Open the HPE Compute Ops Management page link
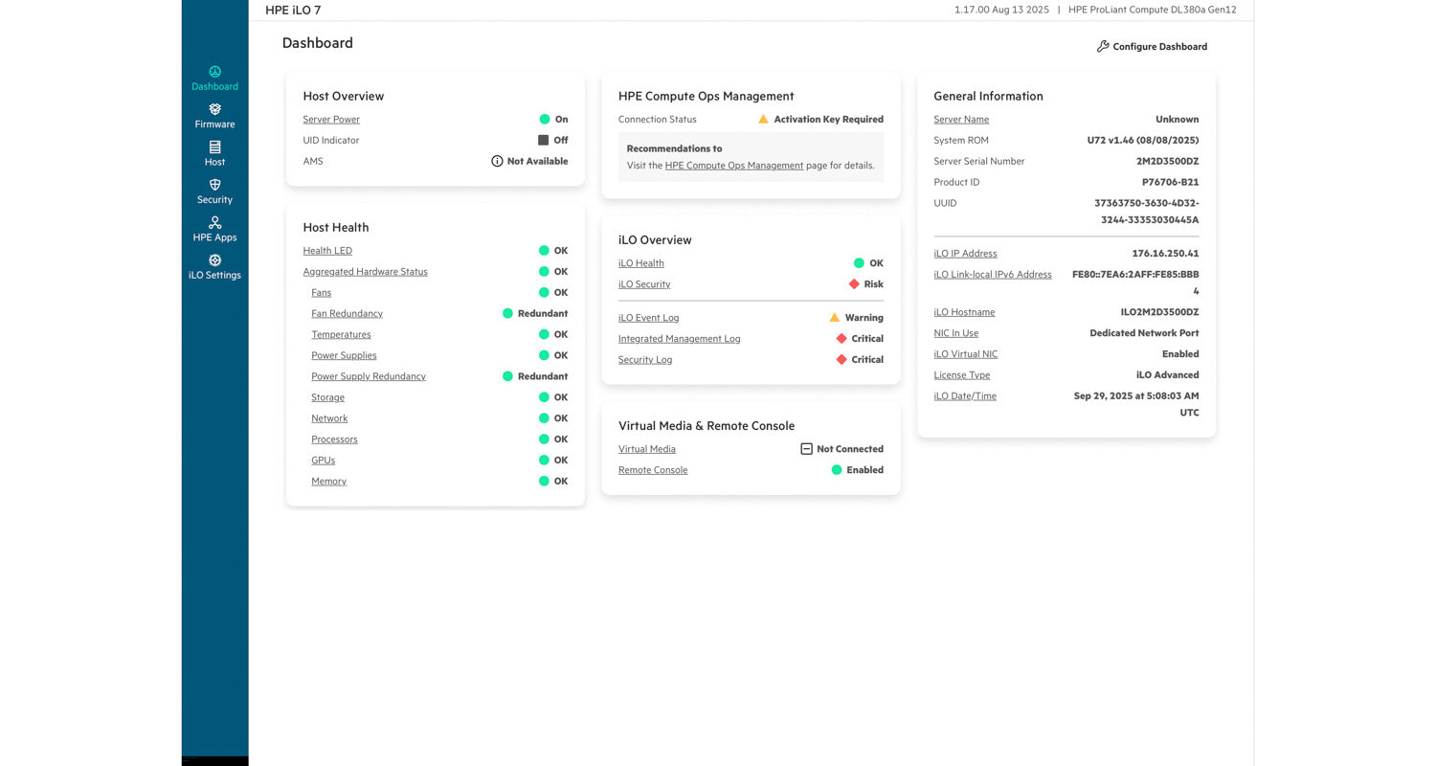This screenshot has height=766, width=1436. click(x=733, y=166)
